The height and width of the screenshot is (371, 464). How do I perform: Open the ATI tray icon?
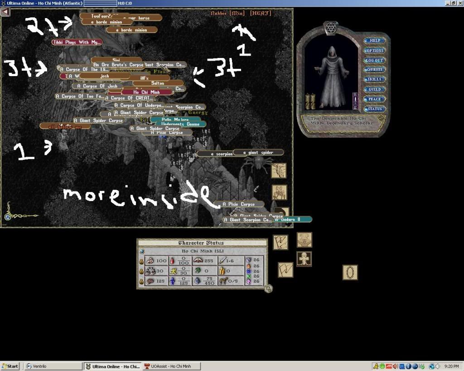(389, 366)
